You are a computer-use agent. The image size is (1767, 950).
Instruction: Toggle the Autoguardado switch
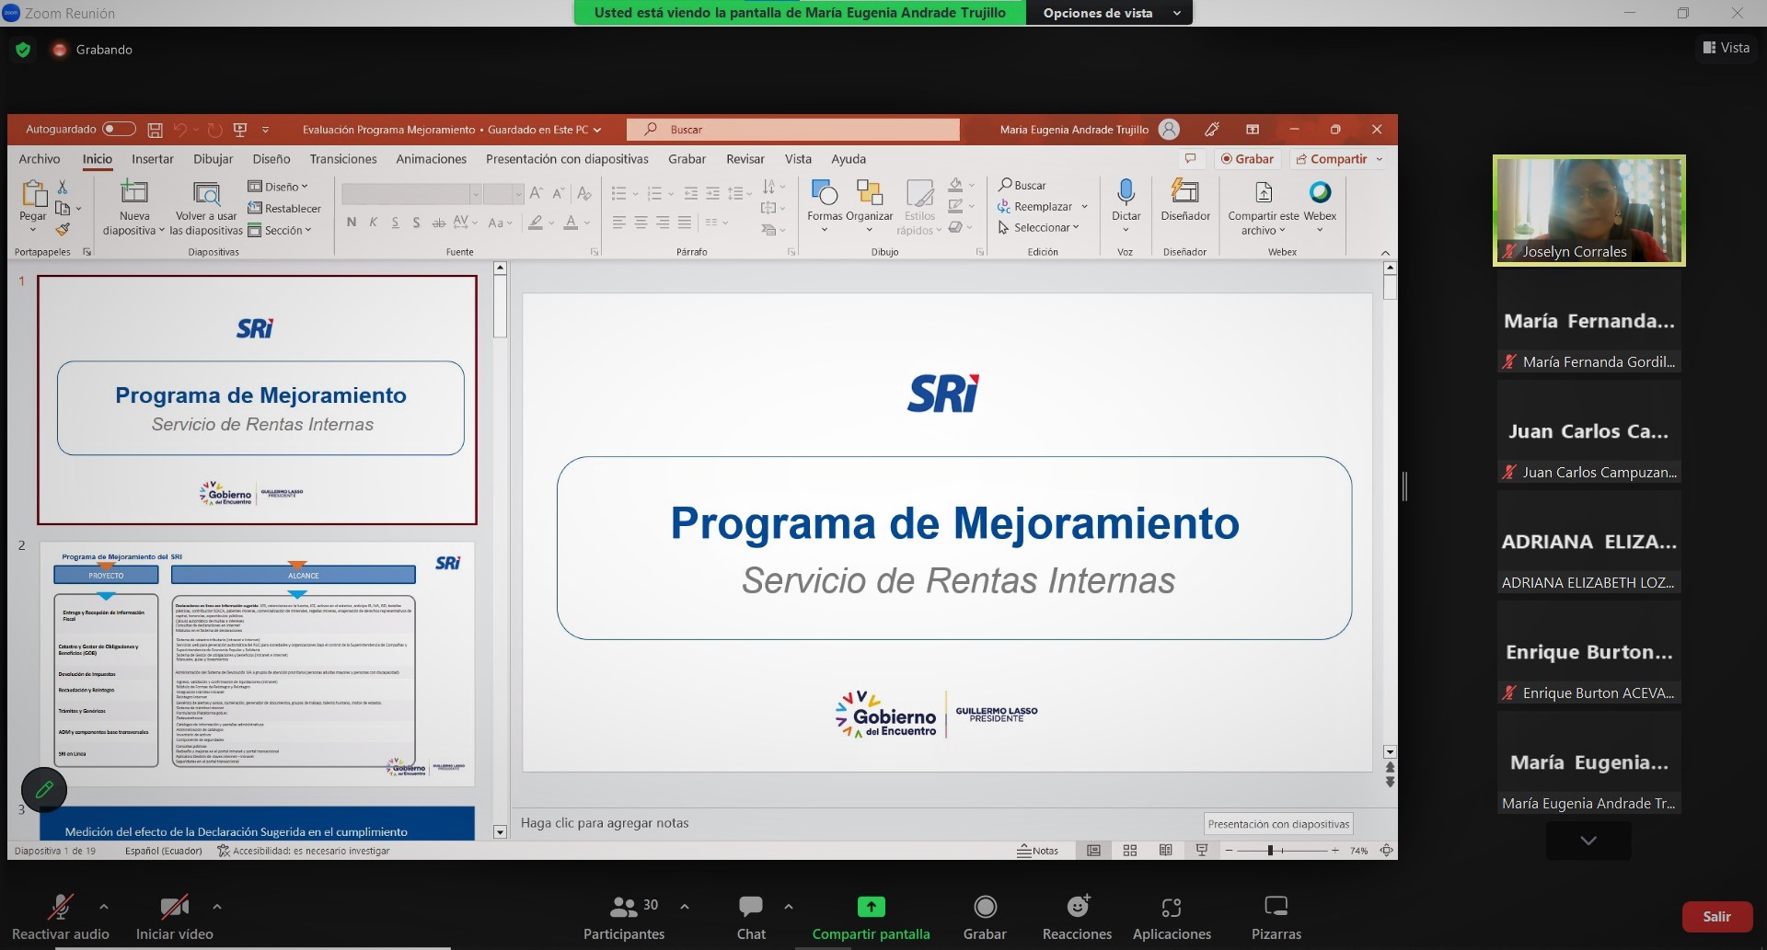(x=119, y=130)
